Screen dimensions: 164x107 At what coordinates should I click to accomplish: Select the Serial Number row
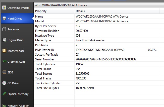point(45,59)
